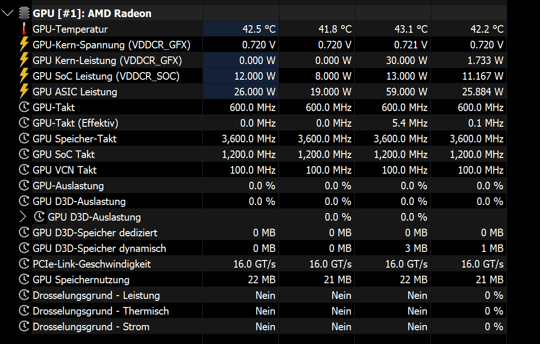
Task: Click the 30.000 W maximum Kern-Leistung value
Action: 407,61
